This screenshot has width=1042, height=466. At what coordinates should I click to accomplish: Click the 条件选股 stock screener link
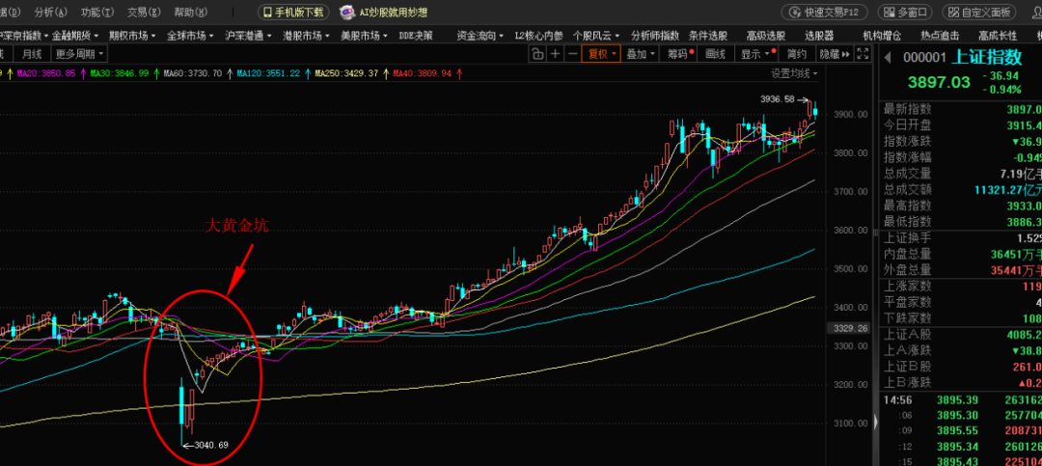(708, 35)
